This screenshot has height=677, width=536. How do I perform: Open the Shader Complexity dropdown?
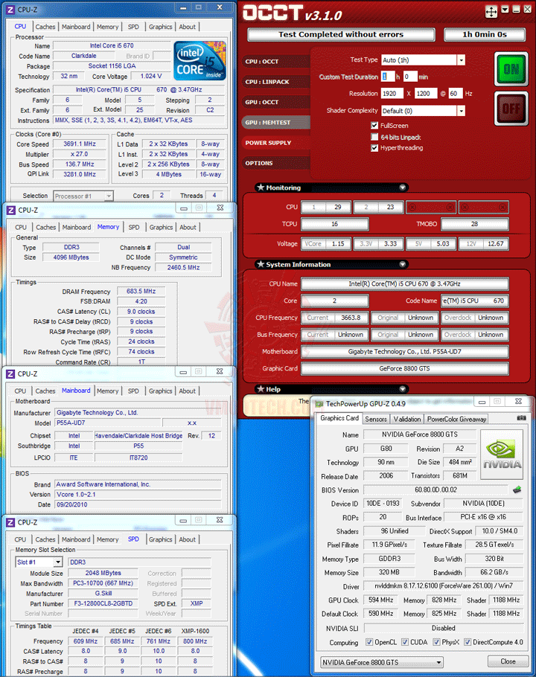pos(462,111)
